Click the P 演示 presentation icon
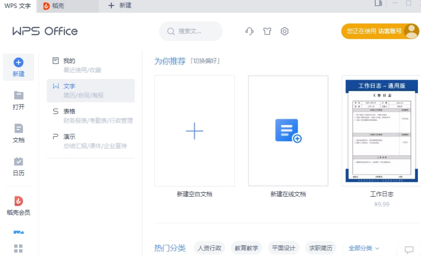Screen dimensions: 421x256 pos(56,137)
